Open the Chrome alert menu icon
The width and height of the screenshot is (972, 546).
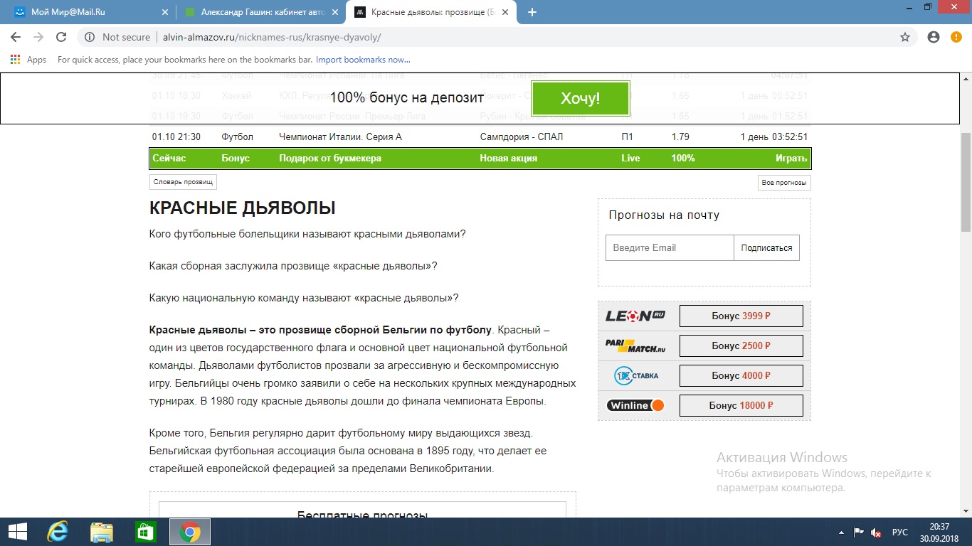[x=956, y=37]
